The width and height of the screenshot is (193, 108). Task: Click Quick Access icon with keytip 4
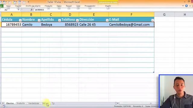tap(15, 3)
